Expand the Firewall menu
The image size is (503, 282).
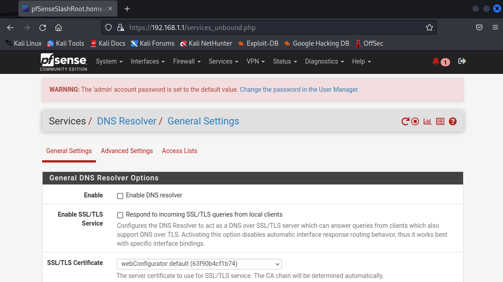click(186, 61)
